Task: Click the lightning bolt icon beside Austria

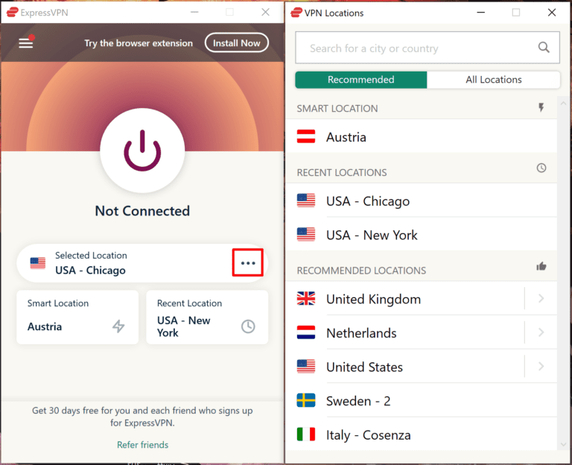Action: [118, 326]
